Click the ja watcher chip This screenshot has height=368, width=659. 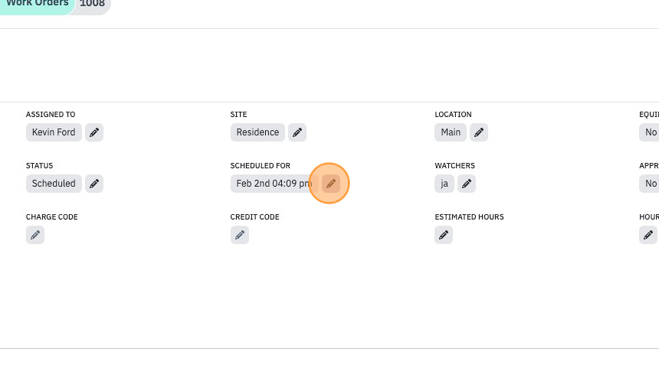pos(444,184)
